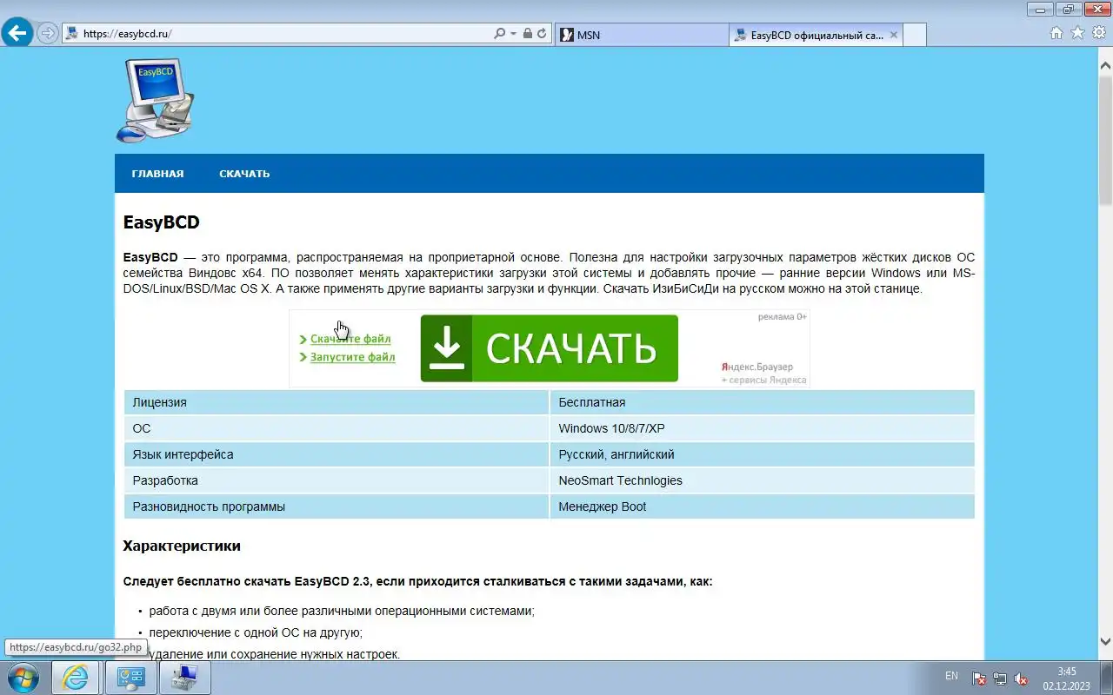Click the security lock icon
This screenshot has height=695, width=1113.
click(x=526, y=34)
